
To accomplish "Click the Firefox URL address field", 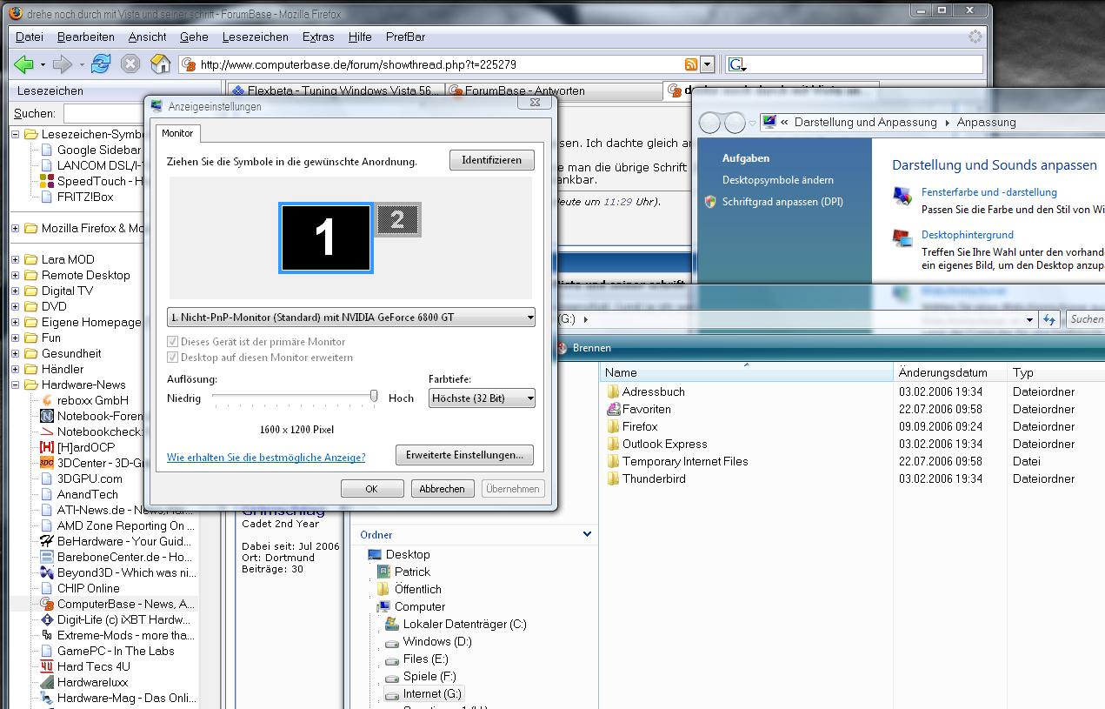I will tap(439, 64).
